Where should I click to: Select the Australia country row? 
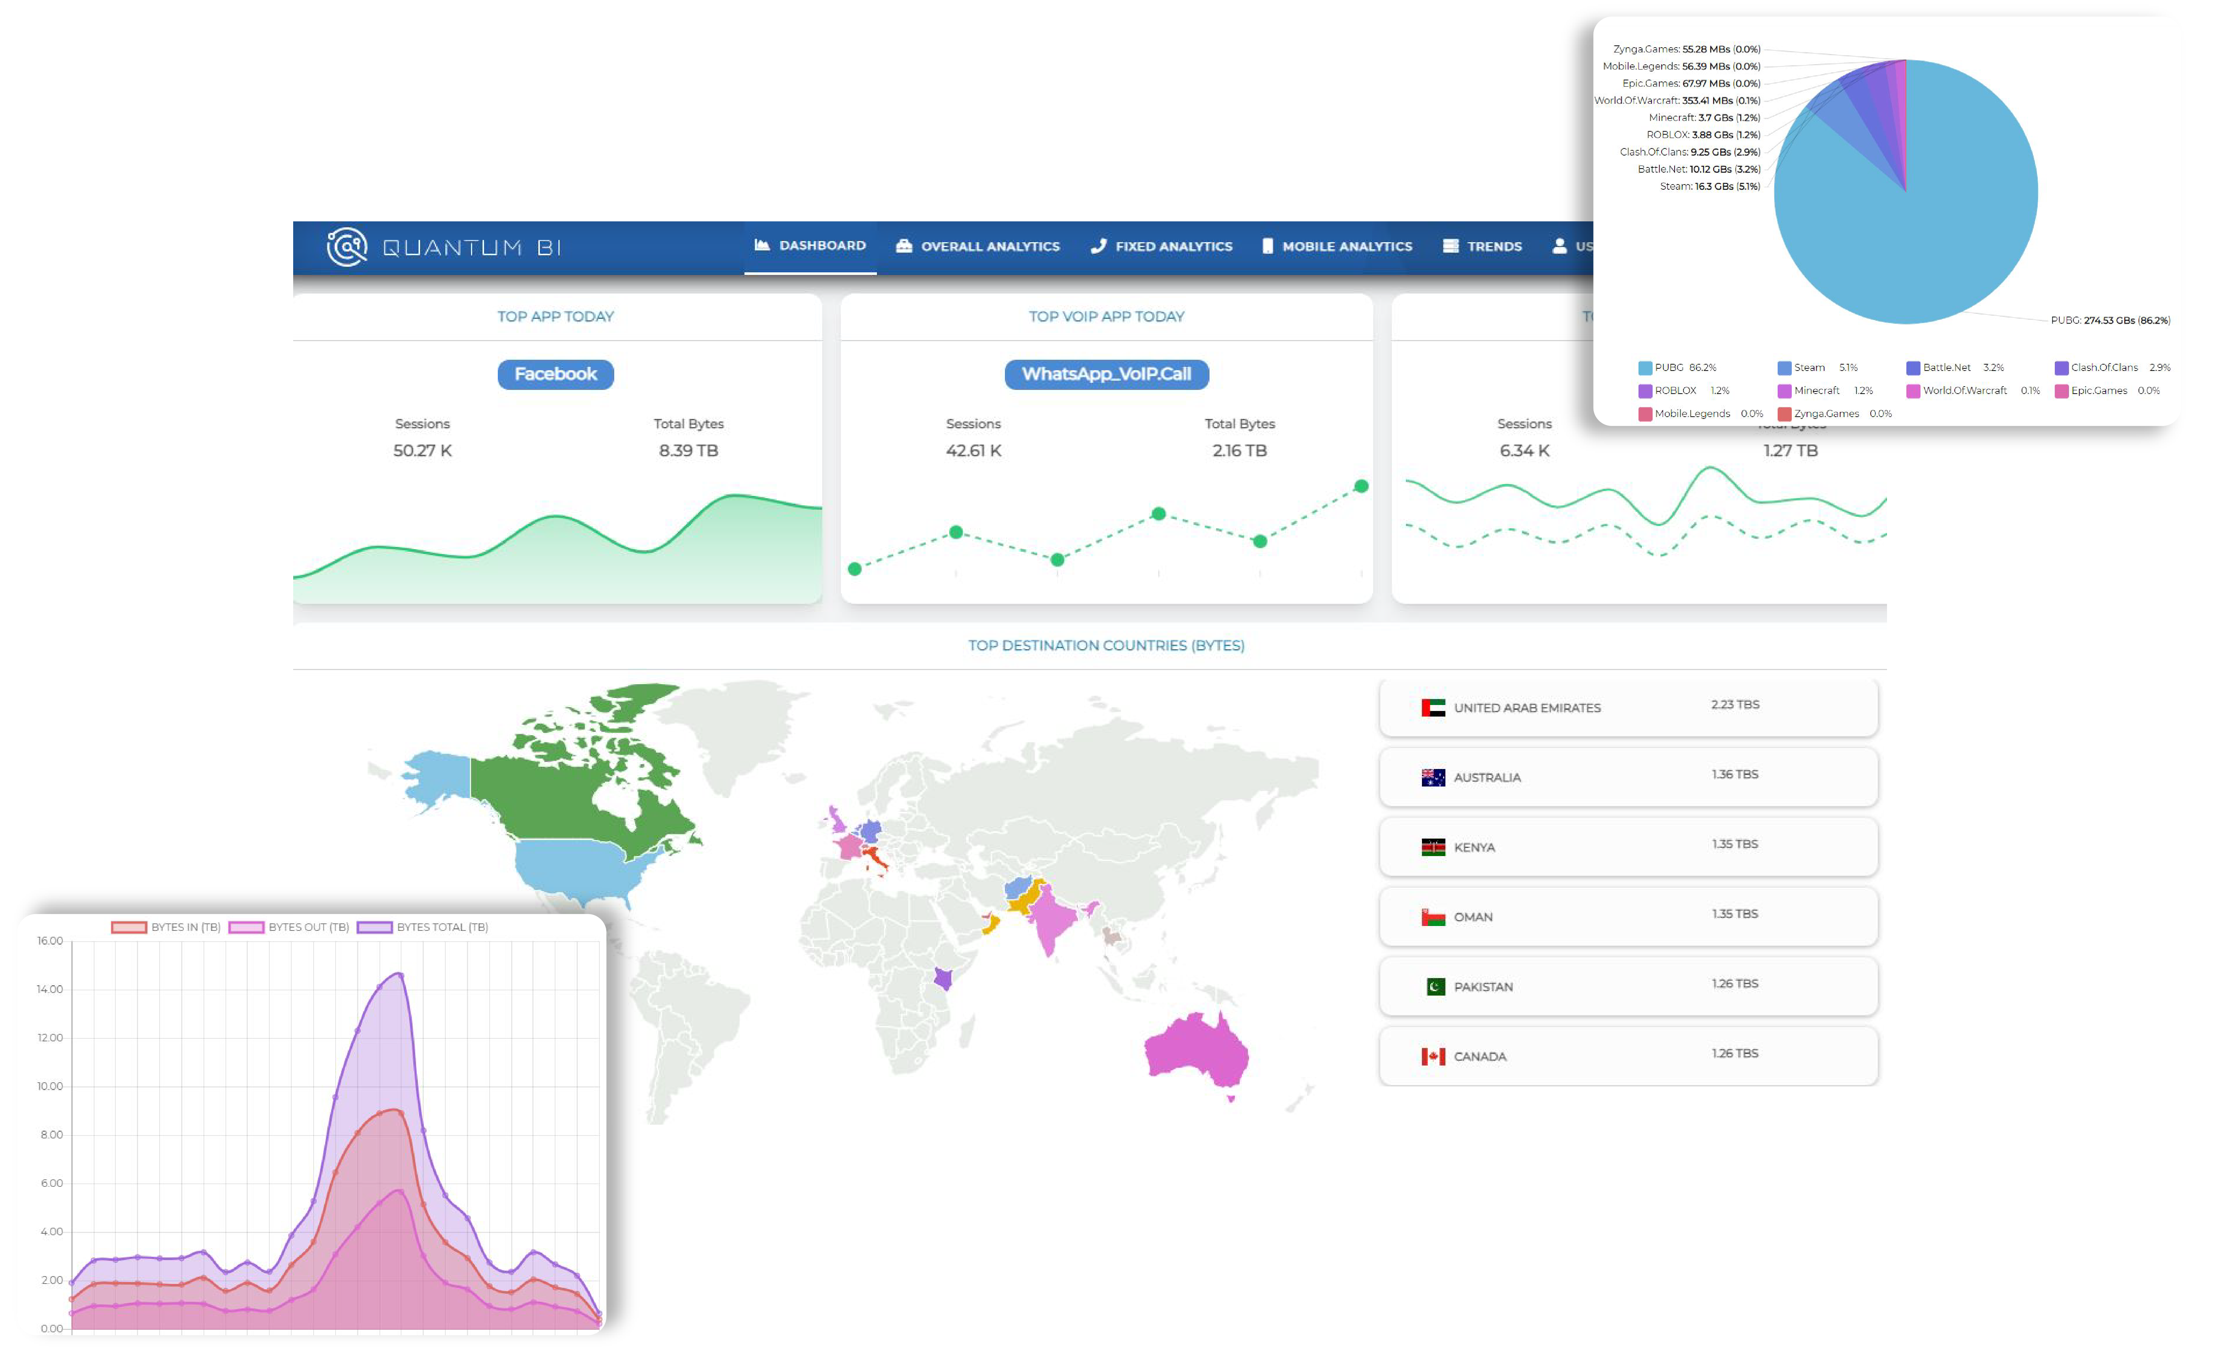coord(1627,776)
